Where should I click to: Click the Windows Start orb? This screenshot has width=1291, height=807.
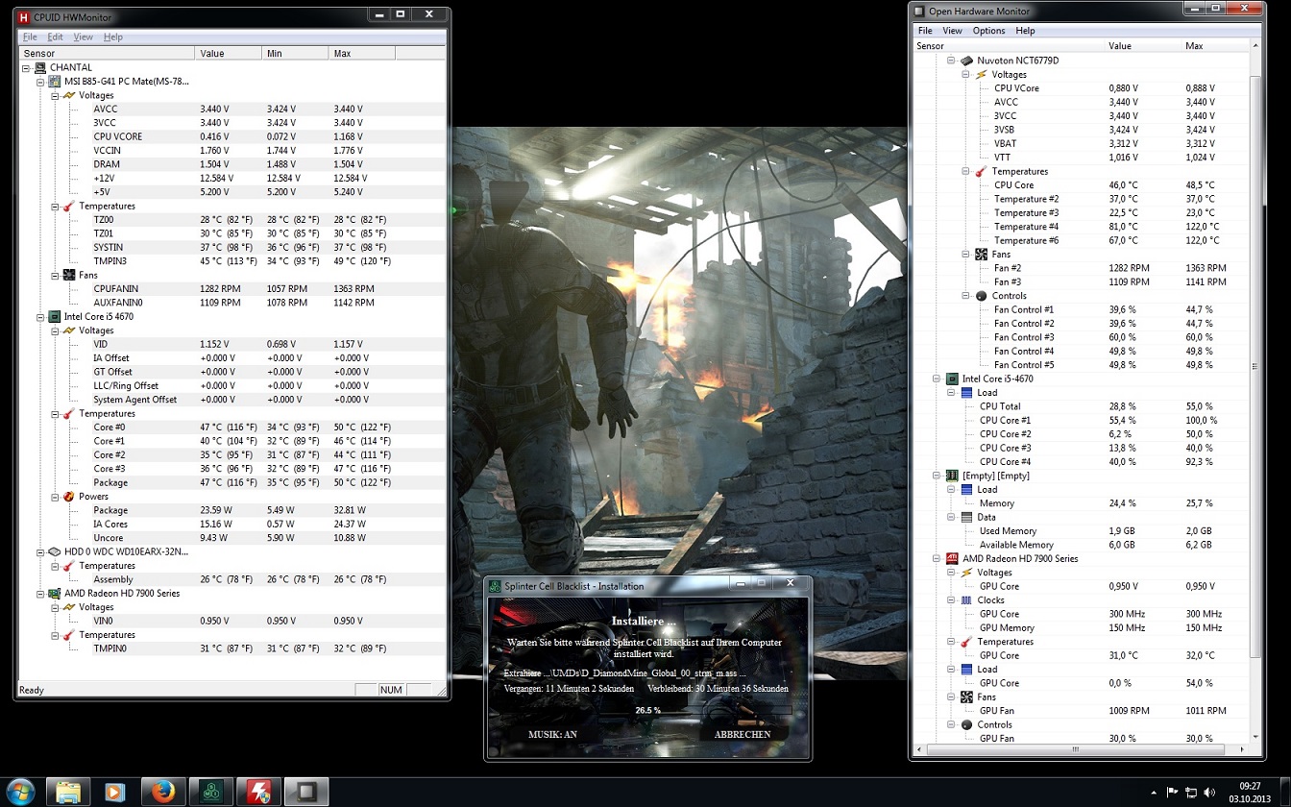point(20,792)
